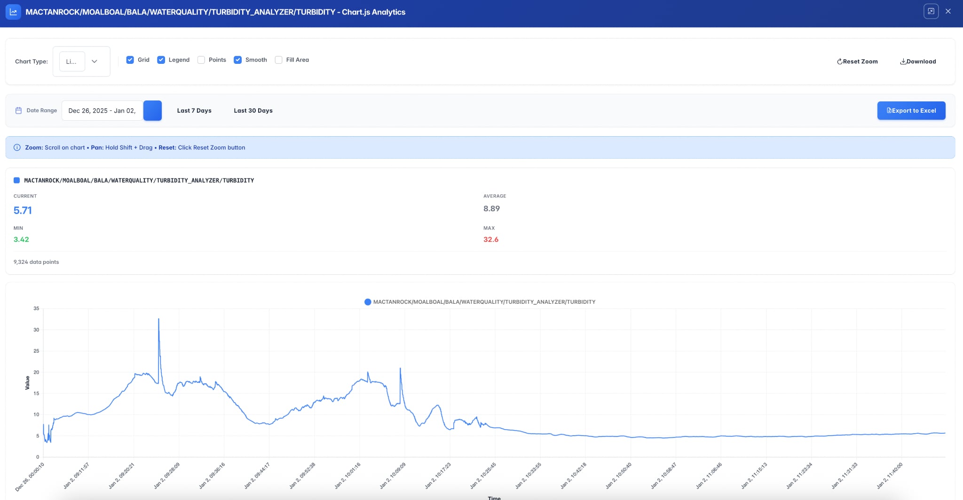The height and width of the screenshot is (500, 963).
Task: Click the circular Reset Zoom arrow icon
Action: [x=840, y=61]
